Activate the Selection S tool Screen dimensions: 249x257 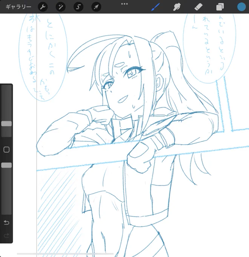(78, 7)
